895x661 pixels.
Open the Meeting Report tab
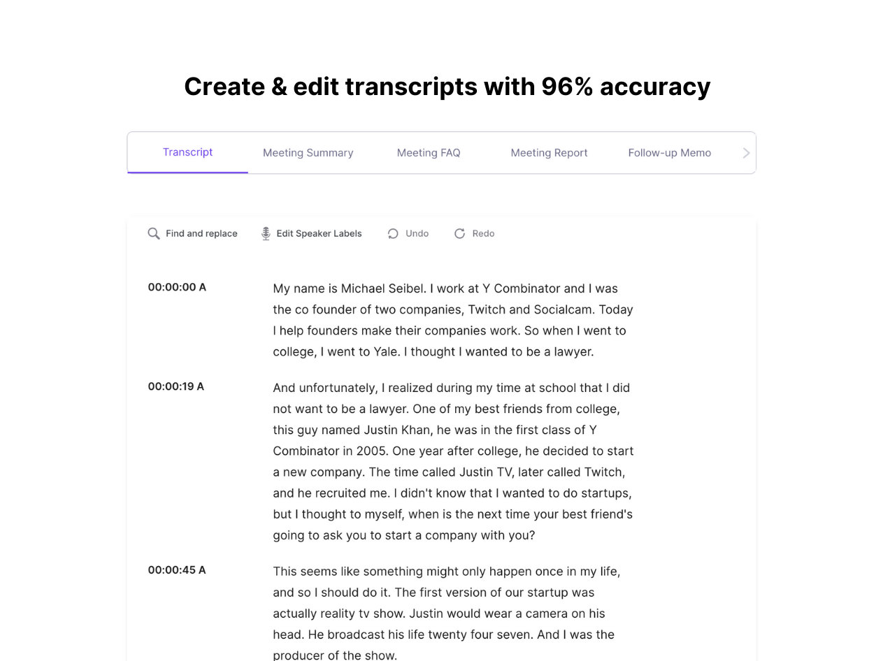(549, 152)
